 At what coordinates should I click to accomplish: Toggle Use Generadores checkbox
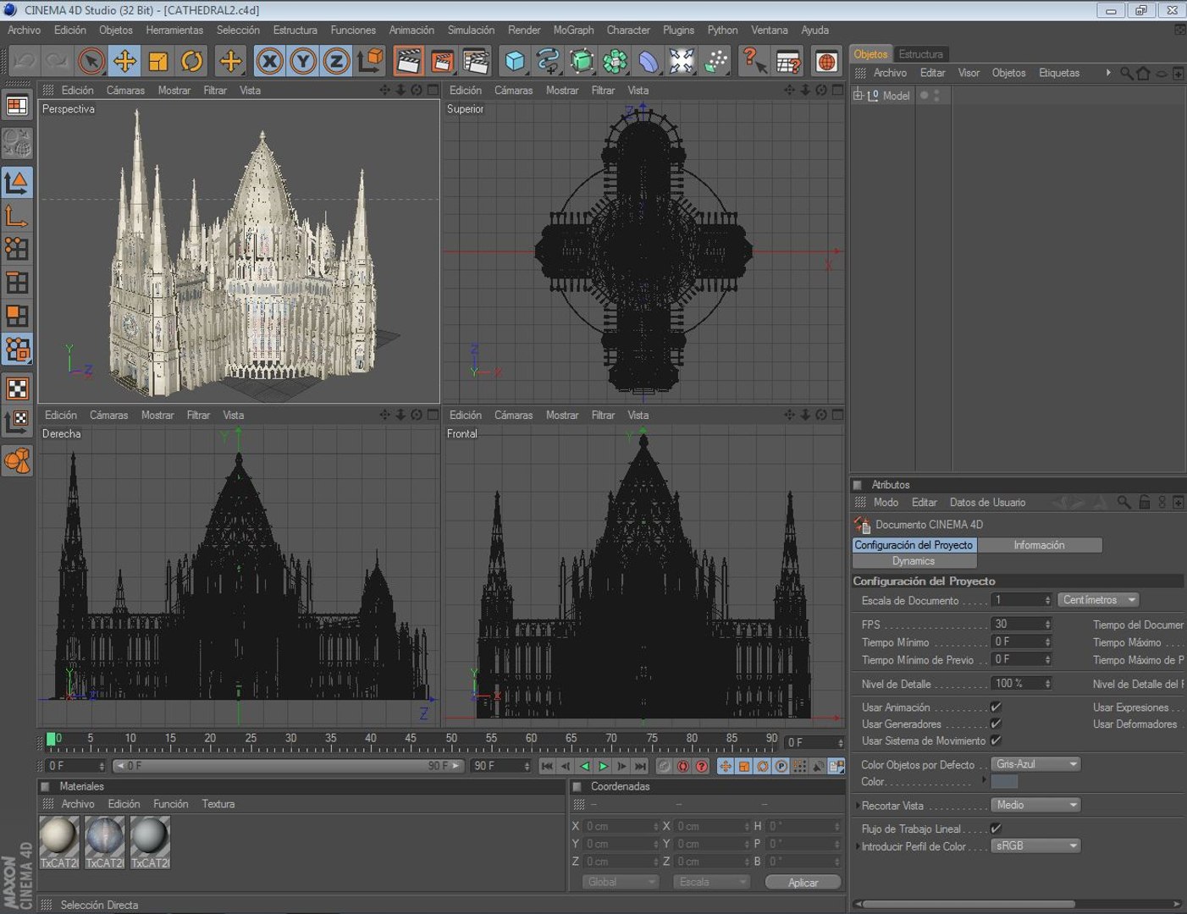click(996, 724)
